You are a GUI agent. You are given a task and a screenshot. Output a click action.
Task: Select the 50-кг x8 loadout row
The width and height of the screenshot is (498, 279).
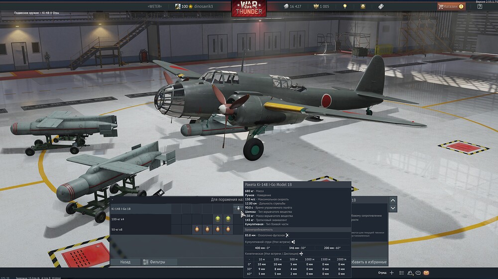[x=124, y=229]
